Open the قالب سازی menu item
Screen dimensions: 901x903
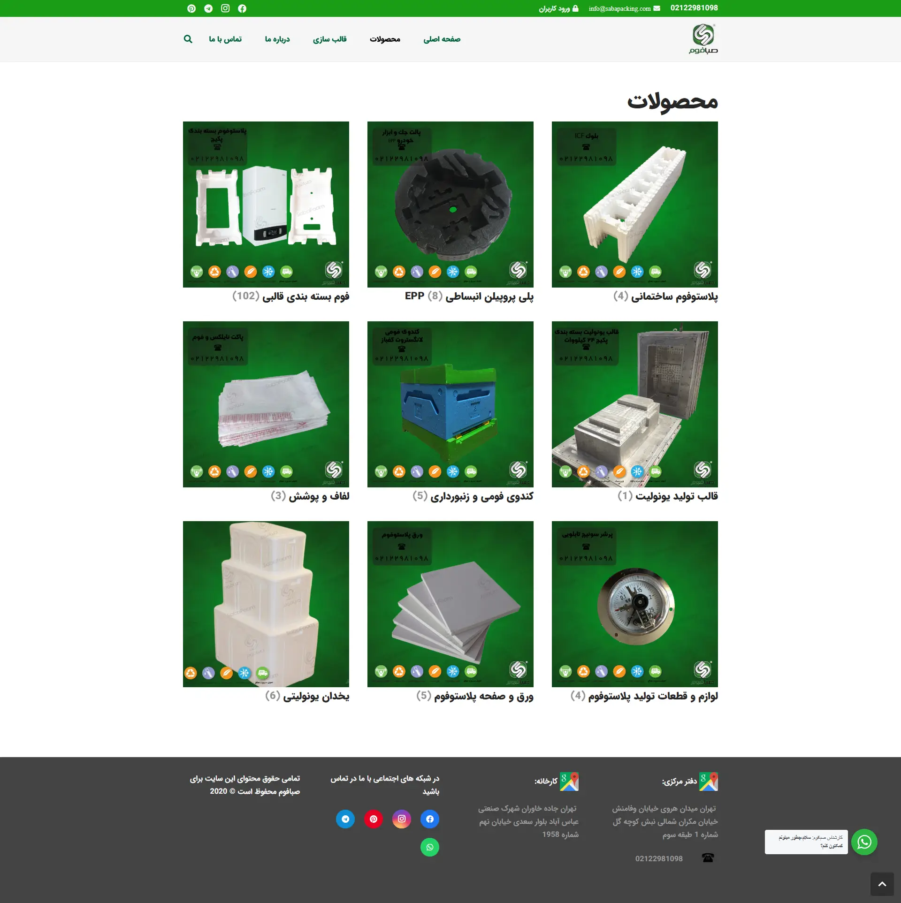329,39
